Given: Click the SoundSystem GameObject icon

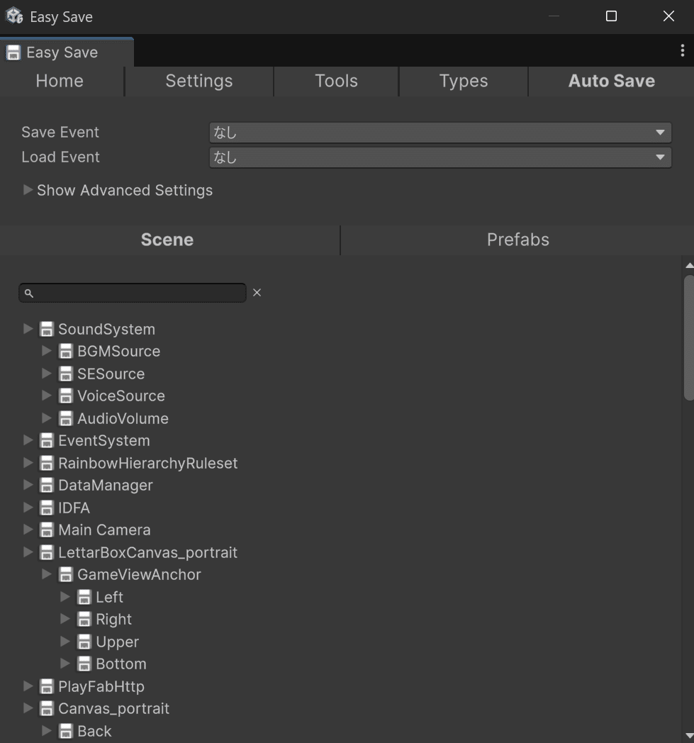Looking at the screenshot, I should (x=46, y=329).
